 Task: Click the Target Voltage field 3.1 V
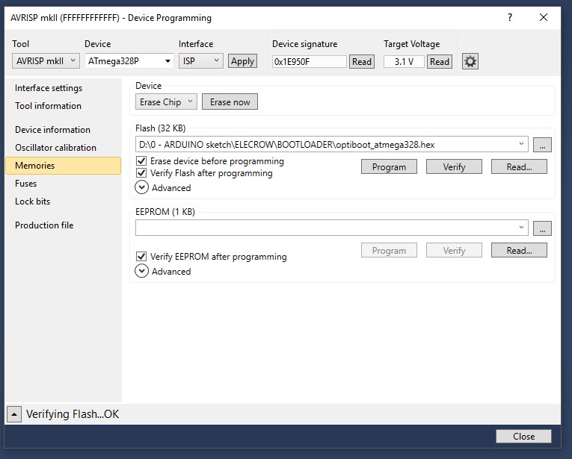404,61
